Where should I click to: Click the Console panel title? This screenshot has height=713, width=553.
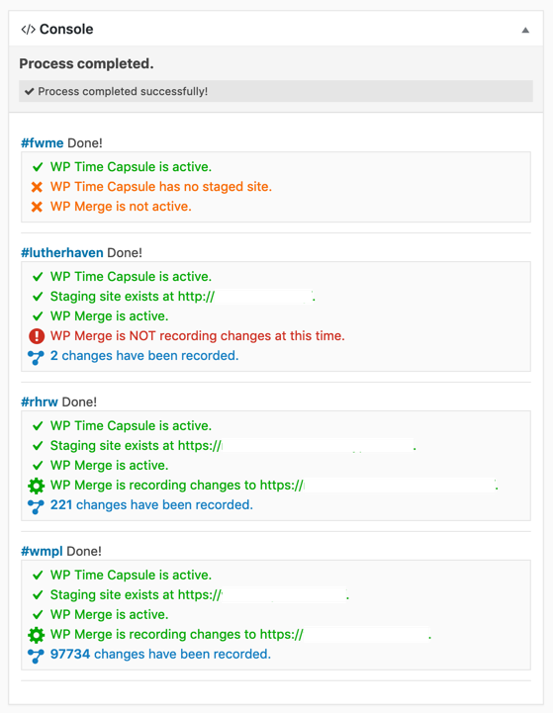point(66,29)
